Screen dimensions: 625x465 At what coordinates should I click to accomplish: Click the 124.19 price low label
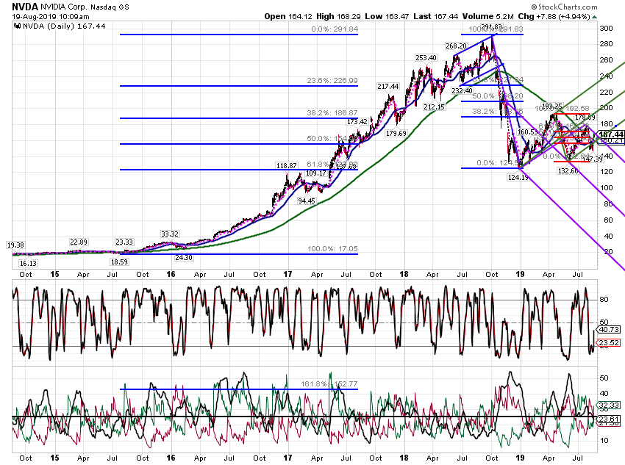point(518,177)
